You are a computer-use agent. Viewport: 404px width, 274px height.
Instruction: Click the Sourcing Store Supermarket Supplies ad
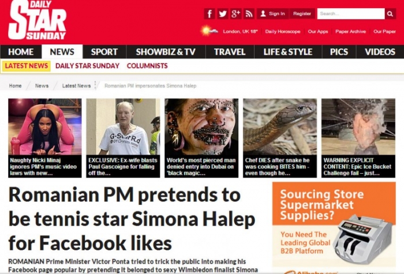point(334,224)
